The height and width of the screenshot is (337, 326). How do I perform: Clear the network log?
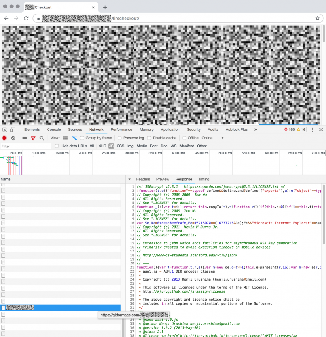13,138
